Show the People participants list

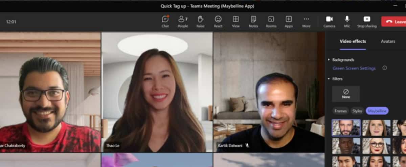pyautogui.click(x=183, y=22)
